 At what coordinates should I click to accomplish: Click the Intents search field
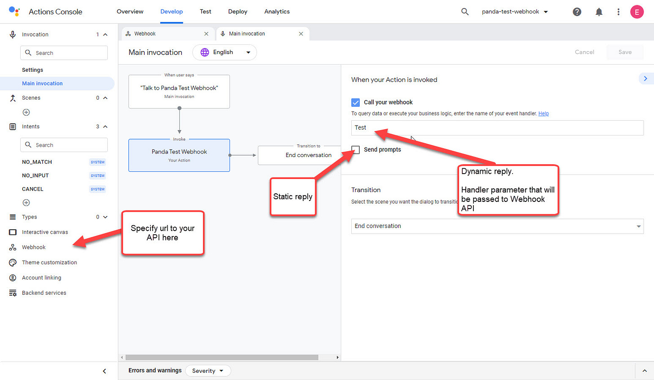click(x=64, y=145)
